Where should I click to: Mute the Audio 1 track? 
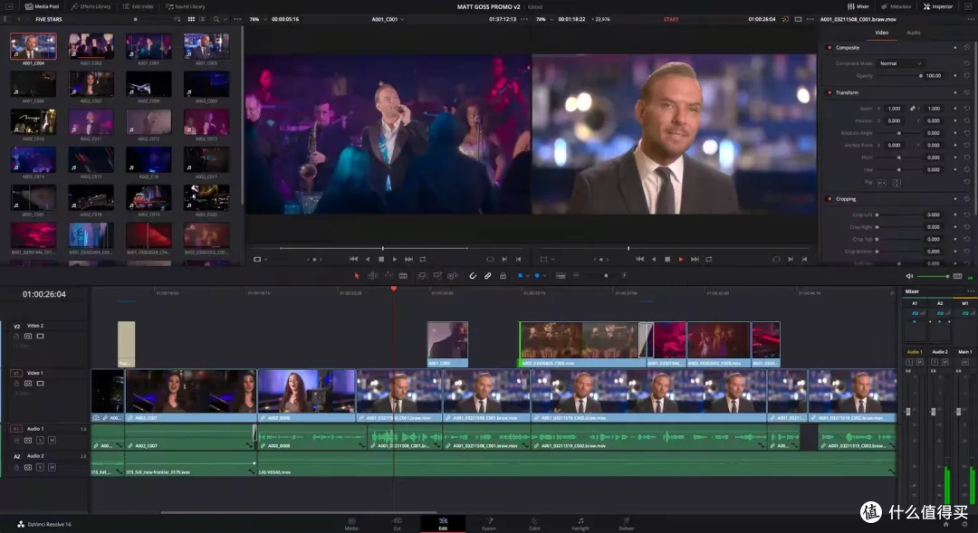52,440
